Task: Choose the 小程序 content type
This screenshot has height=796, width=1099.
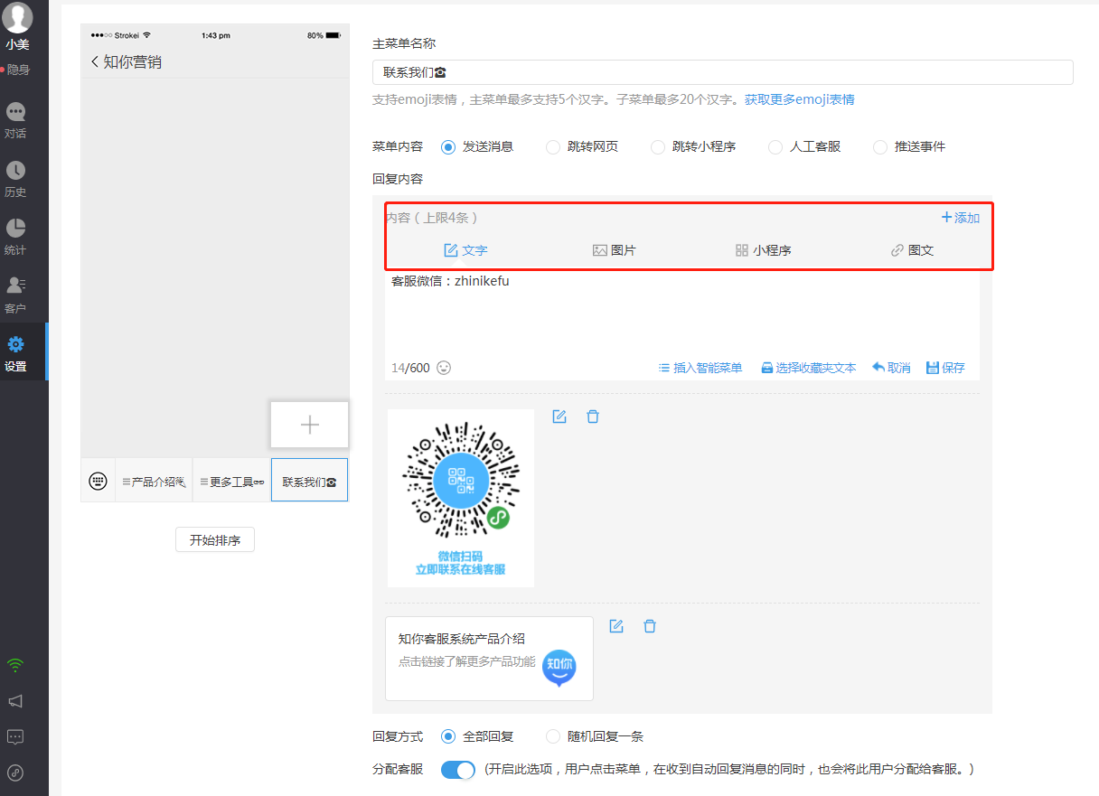Action: [764, 250]
